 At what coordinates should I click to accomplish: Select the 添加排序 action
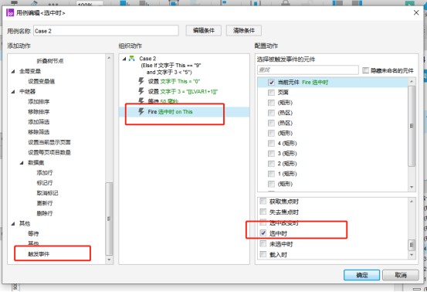coord(39,102)
